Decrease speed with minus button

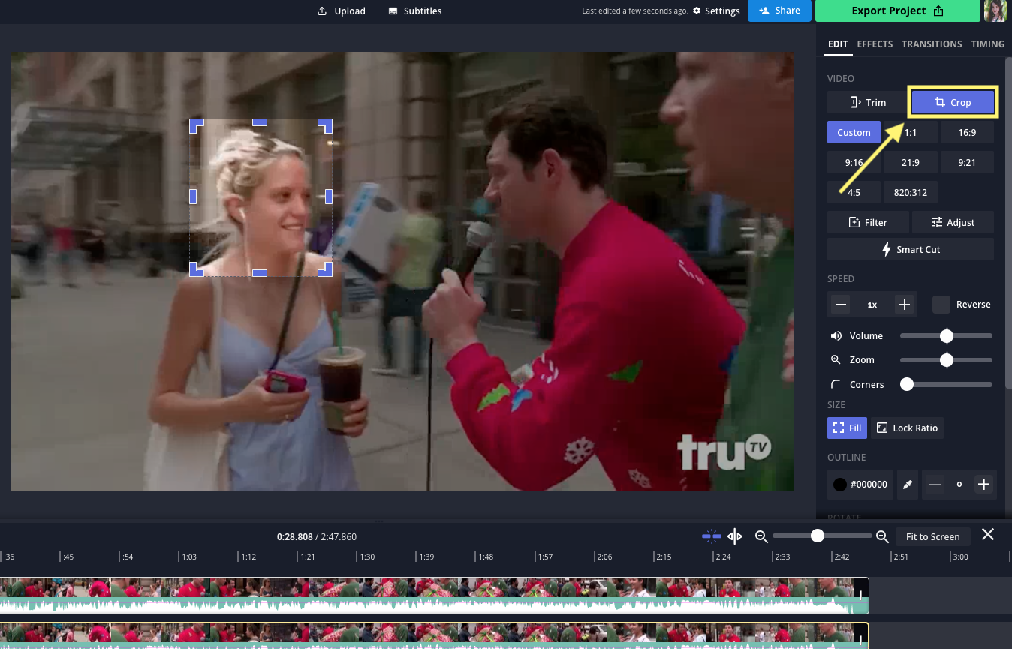[x=841, y=305]
